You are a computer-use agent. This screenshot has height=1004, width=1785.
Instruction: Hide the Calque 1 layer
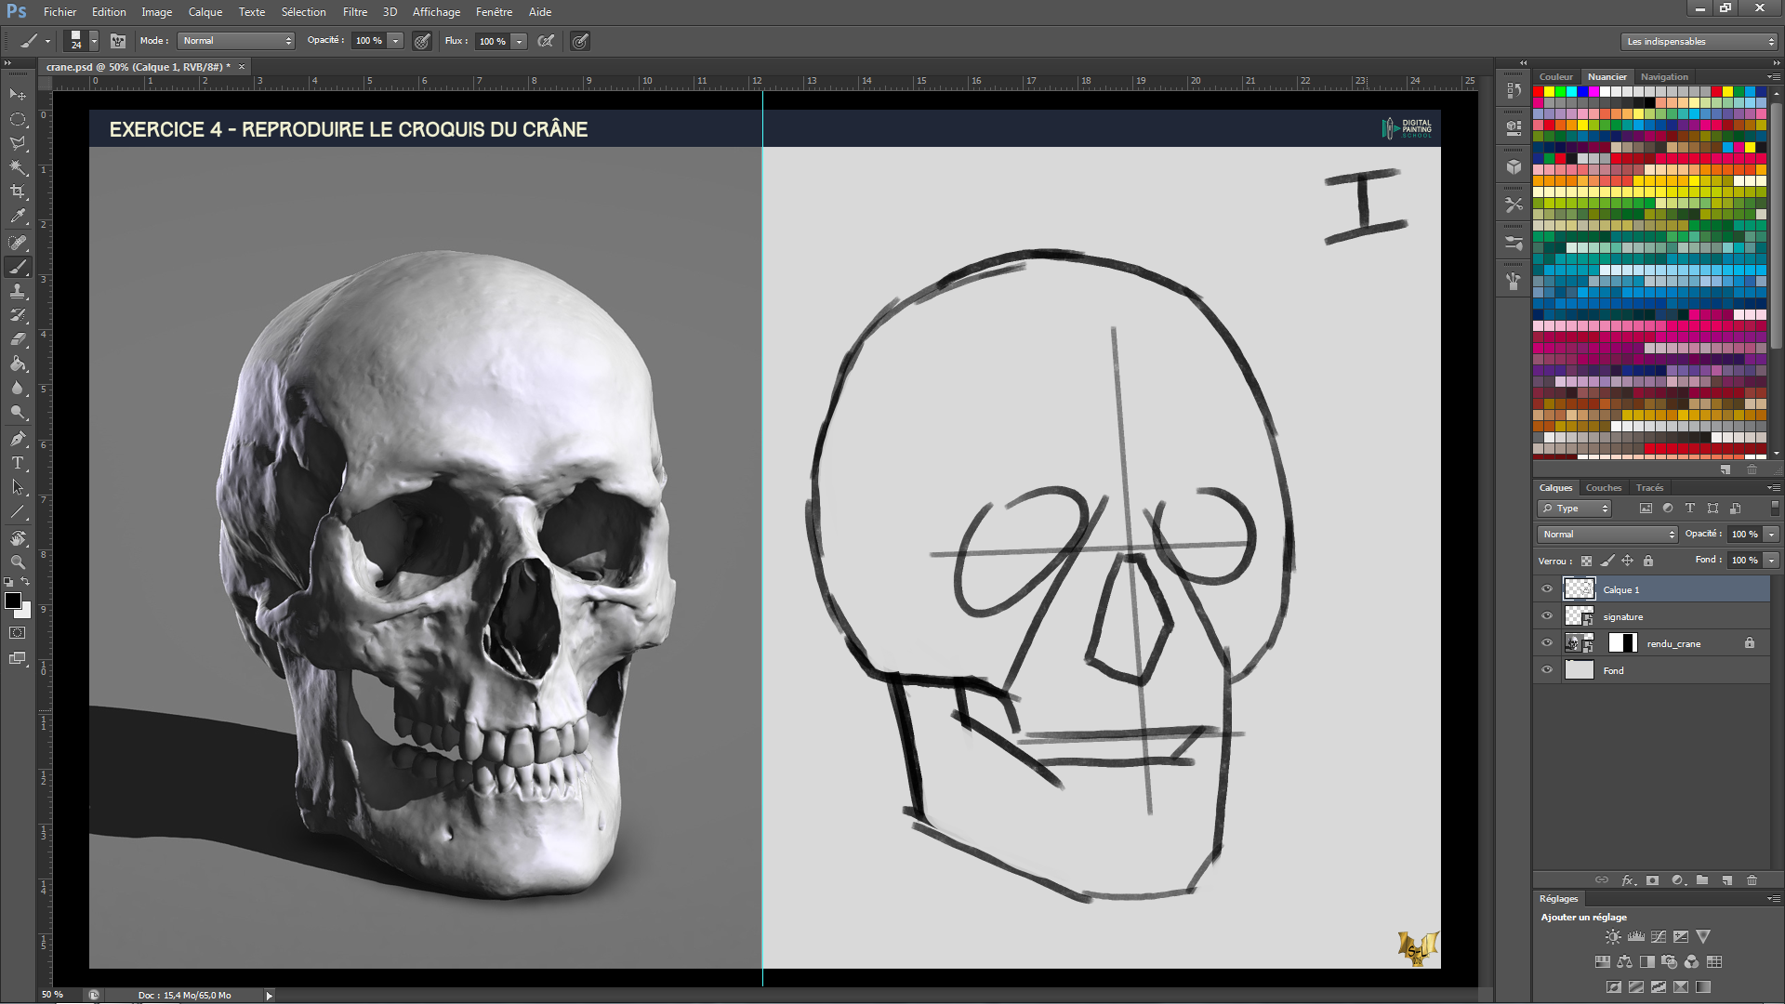(1547, 588)
